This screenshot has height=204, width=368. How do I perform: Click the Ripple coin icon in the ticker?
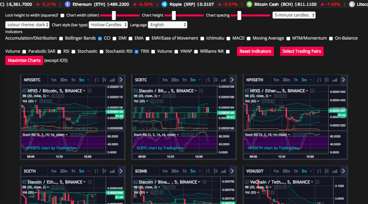pyautogui.click(x=164, y=4)
